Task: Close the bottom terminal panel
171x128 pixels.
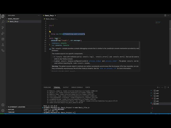Action: (x=168, y=87)
